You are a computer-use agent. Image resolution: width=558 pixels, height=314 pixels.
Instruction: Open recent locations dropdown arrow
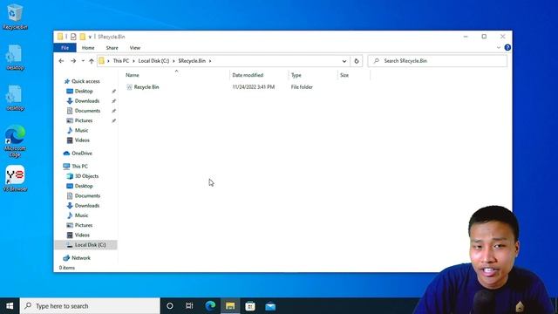(x=83, y=61)
